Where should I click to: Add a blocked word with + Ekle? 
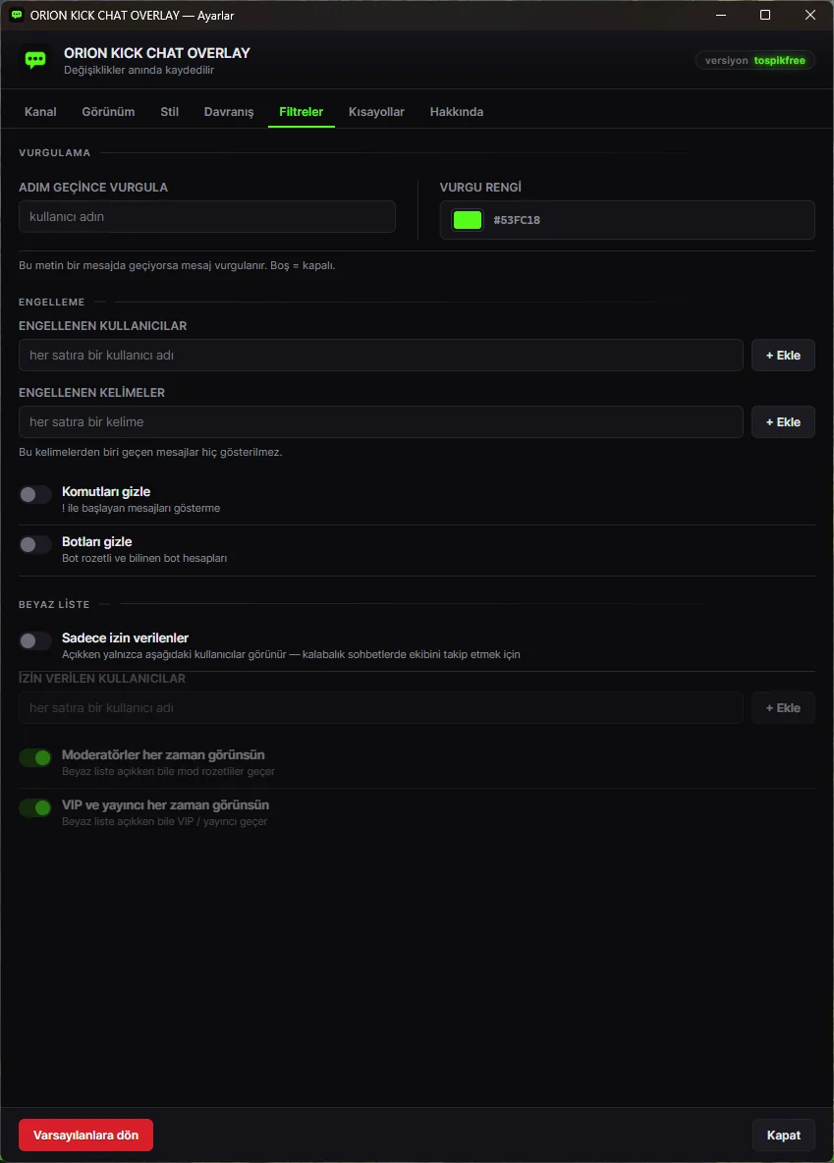[783, 422]
